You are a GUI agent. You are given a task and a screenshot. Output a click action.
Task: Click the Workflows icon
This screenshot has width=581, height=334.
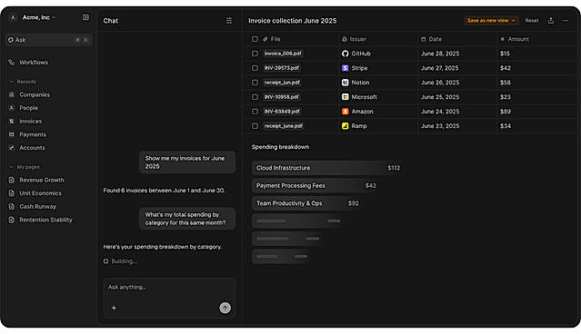point(12,63)
